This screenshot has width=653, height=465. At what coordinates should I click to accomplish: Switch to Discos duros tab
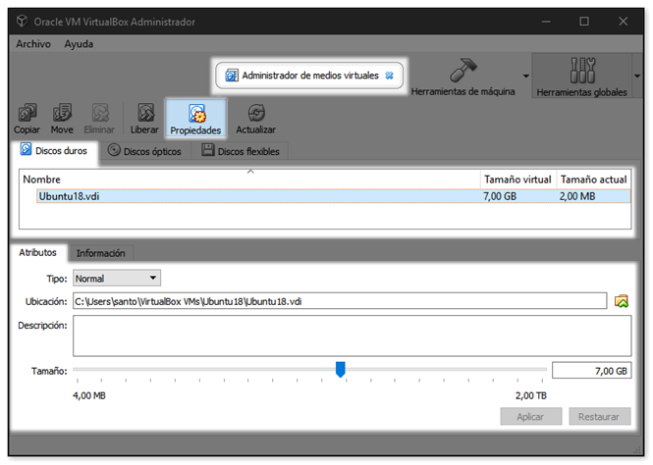click(x=55, y=150)
